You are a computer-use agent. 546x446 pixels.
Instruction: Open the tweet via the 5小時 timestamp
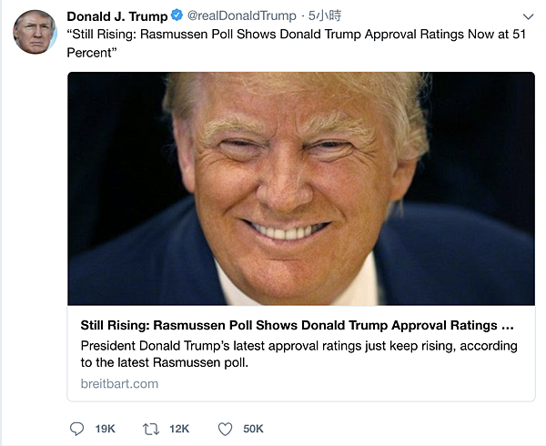click(x=325, y=15)
